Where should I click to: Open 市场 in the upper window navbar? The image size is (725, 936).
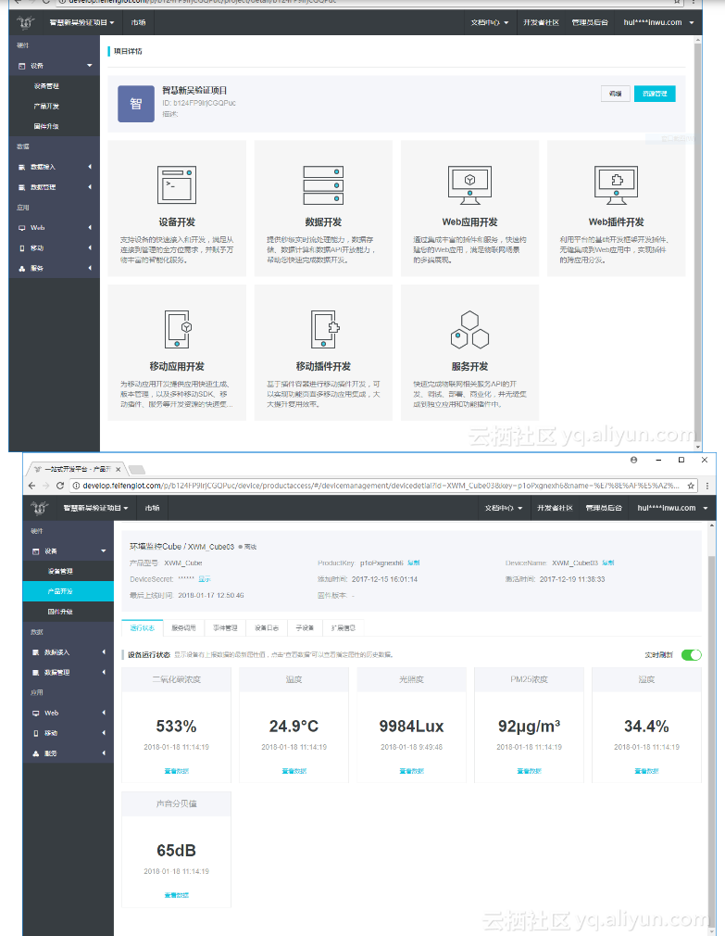138,22
